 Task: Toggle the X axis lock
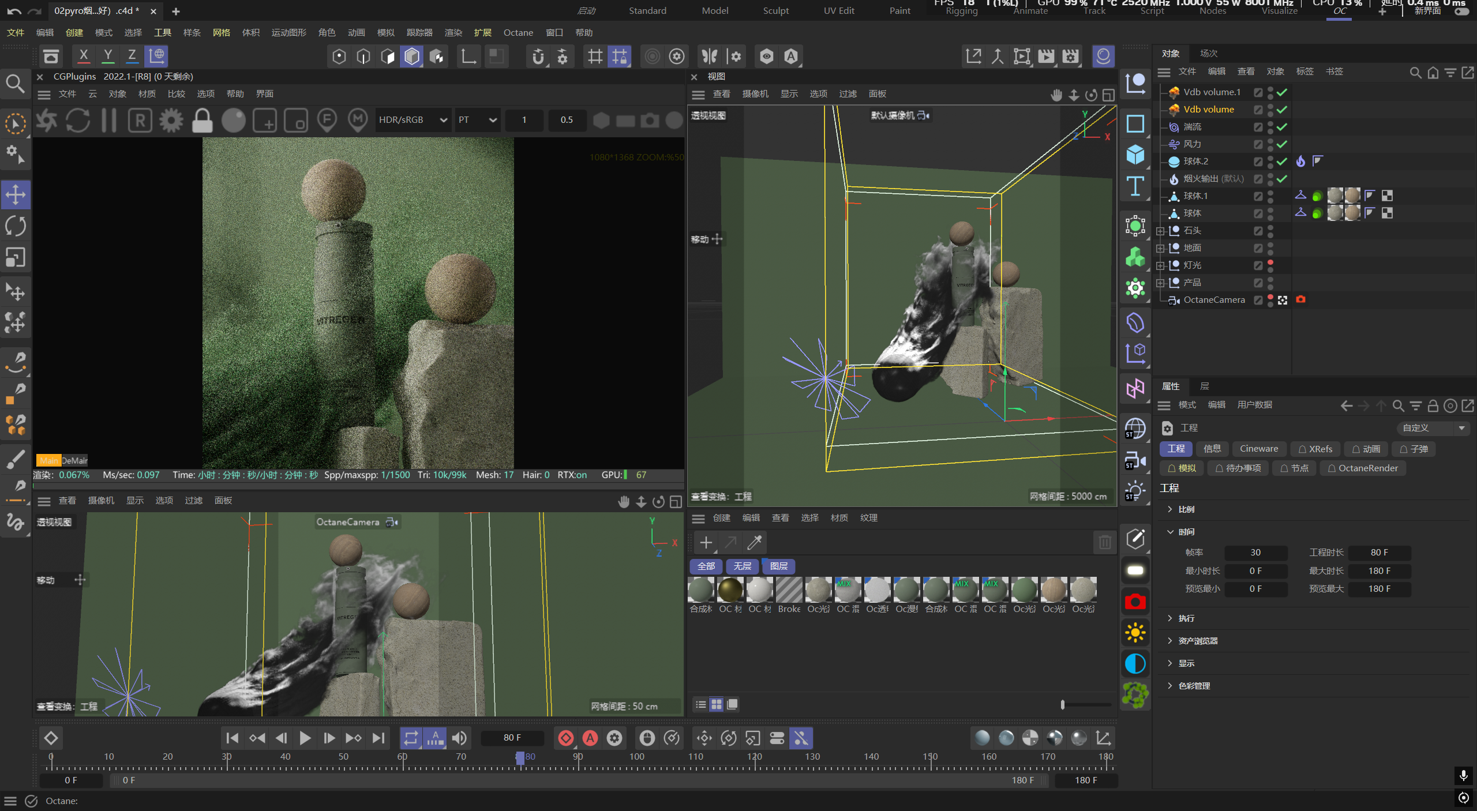(84, 56)
